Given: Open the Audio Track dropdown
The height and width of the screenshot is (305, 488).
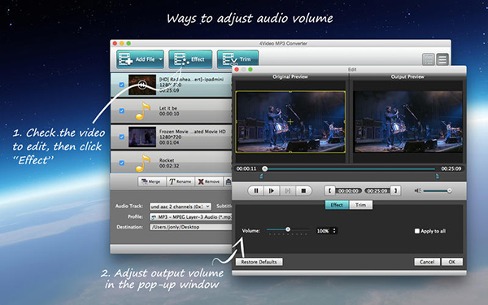Looking at the screenshot, I should tap(181, 207).
